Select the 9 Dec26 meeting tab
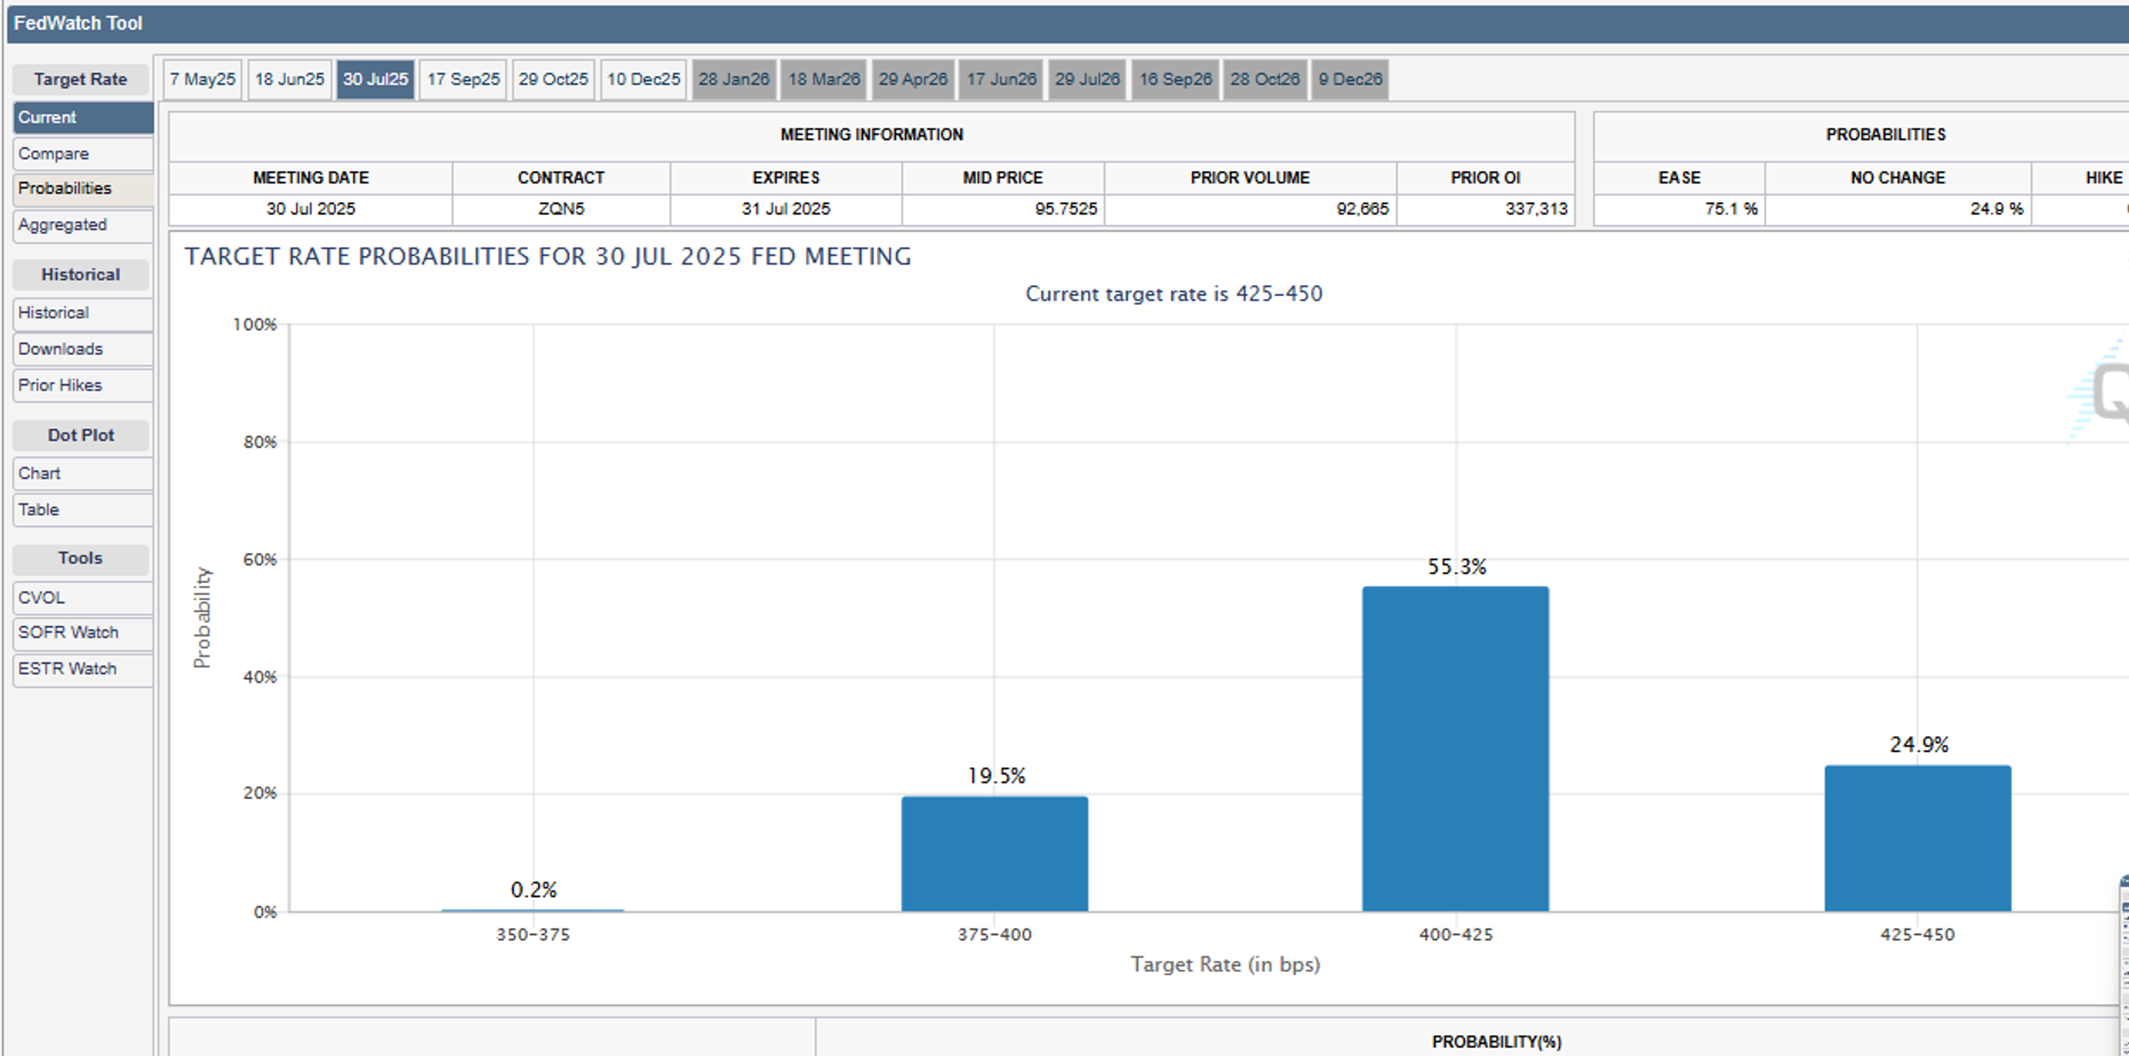 click(x=1349, y=79)
